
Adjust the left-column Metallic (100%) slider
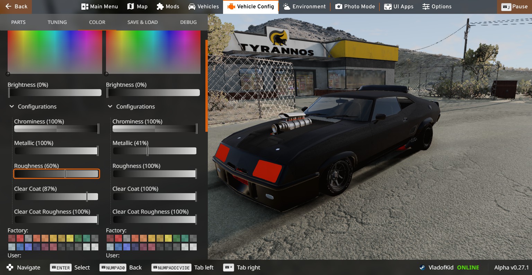point(56,151)
